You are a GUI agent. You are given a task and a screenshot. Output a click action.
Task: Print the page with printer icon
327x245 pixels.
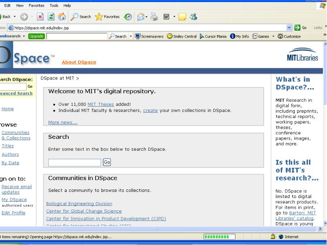click(x=155, y=17)
